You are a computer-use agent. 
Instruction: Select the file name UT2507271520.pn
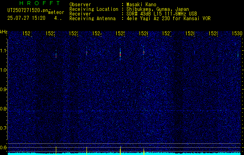pyautogui.click(x=28, y=10)
